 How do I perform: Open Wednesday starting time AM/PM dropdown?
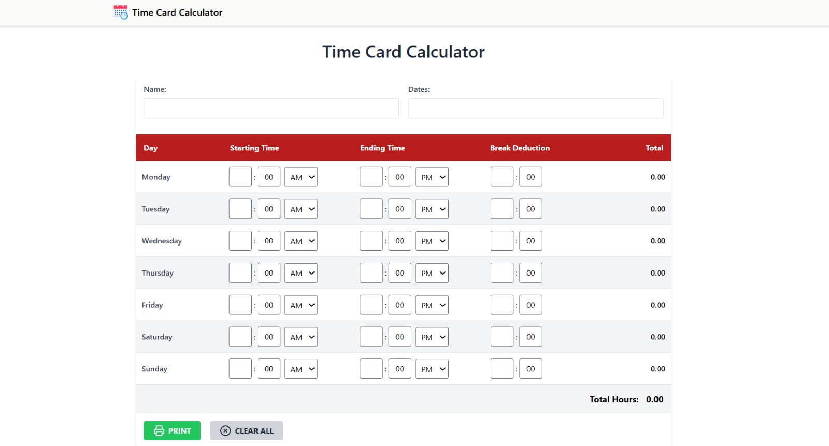point(301,241)
